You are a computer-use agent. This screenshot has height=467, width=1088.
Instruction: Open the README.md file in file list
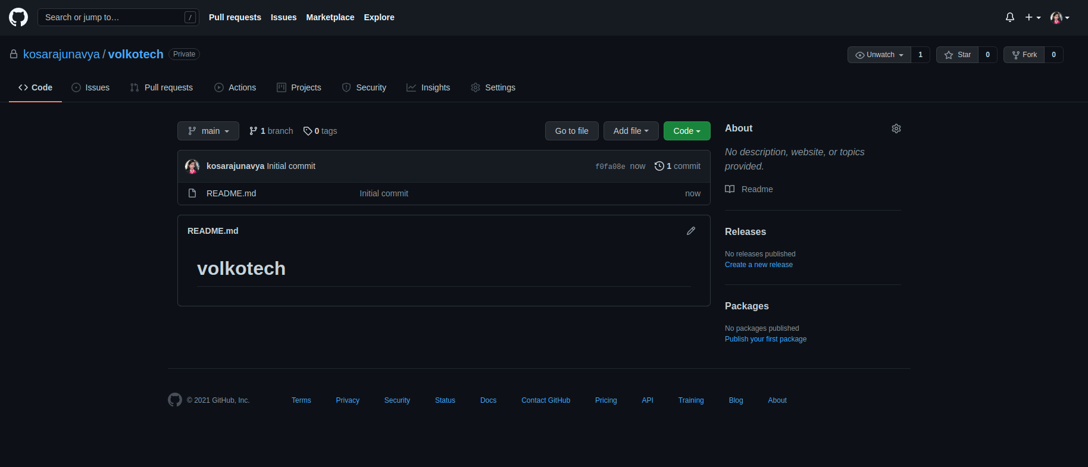coord(232,193)
